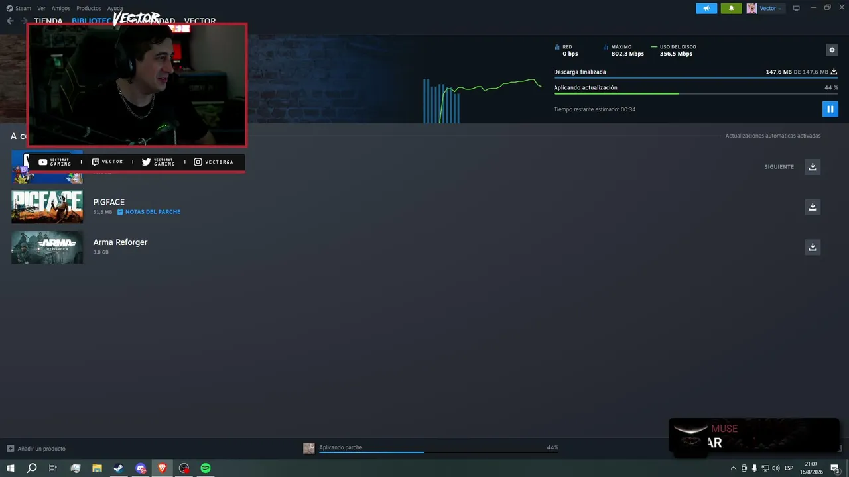Open the VECTOR profile tab

(200, 21)
